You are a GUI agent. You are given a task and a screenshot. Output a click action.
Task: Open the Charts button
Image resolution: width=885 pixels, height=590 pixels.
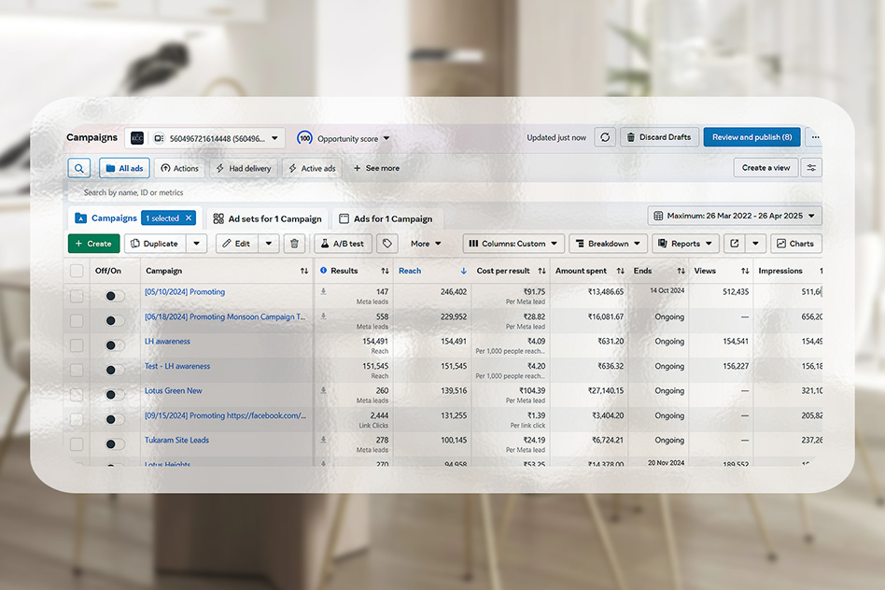795,244
